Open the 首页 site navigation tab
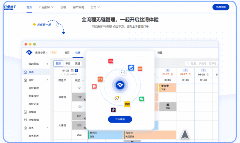This screenshot has height=143, width=240. pos(29,7)
